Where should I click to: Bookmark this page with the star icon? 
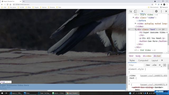(x=152, y=4)
